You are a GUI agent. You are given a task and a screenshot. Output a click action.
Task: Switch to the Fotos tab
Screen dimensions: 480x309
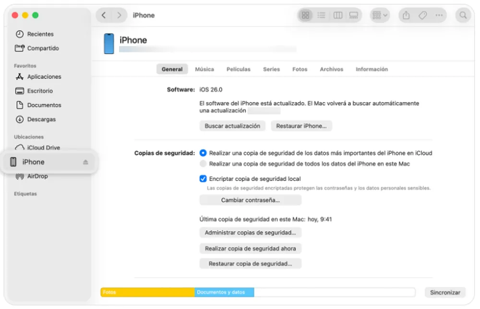coord(300,69)
